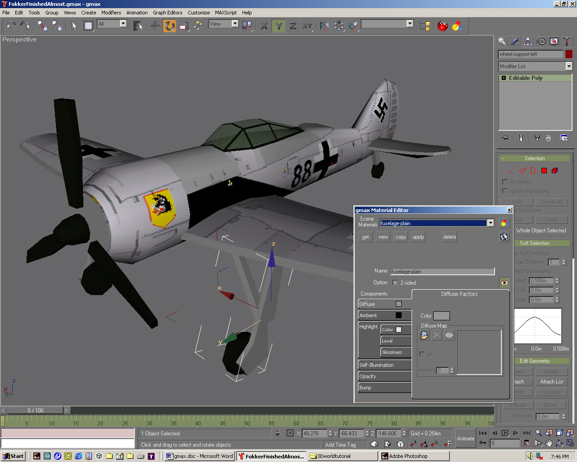Click the Mirror Selected Objects icon
Screen dimensions: 577x462
pyautogui.click(x=324, y=26)
